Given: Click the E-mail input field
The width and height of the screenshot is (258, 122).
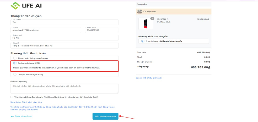Looking at the screenshot, I should 46,30.
